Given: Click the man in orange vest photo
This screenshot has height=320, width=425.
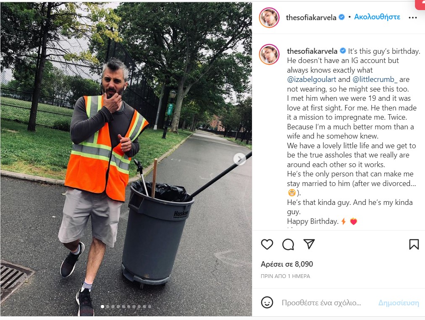Looking at the screenshot, I should click(x=126, y=159).
